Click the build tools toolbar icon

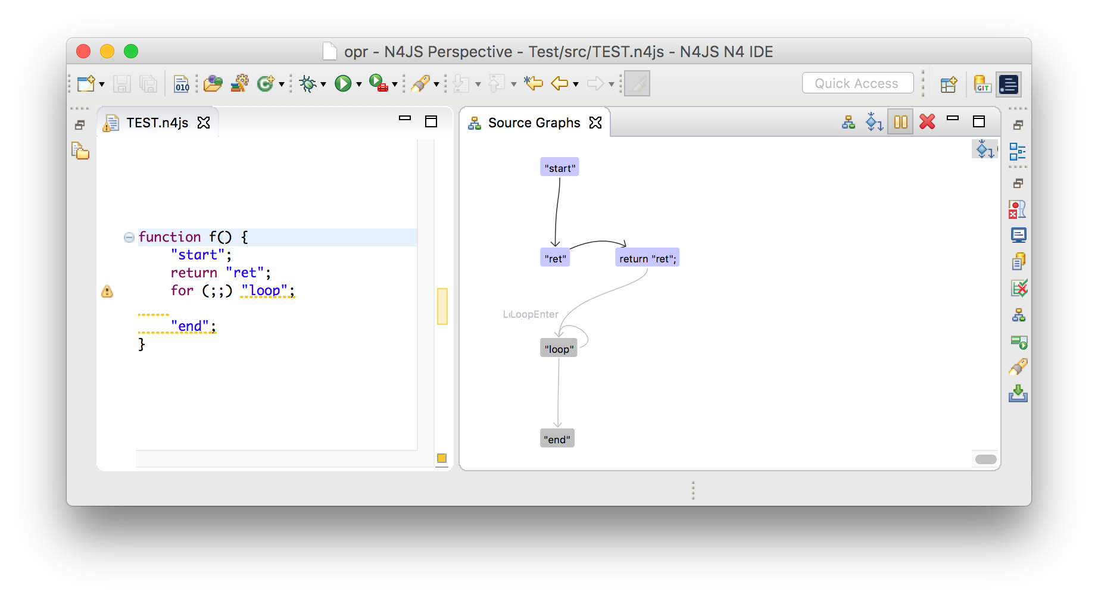coord(240,84)
